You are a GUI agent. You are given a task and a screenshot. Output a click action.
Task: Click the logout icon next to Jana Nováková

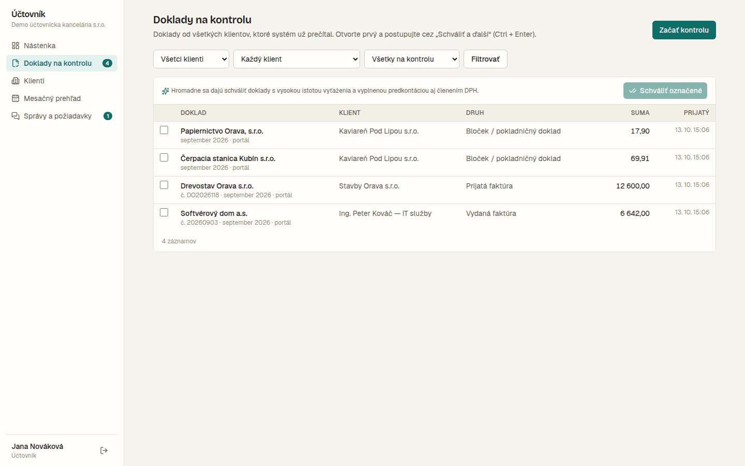(x=104, y=450)
